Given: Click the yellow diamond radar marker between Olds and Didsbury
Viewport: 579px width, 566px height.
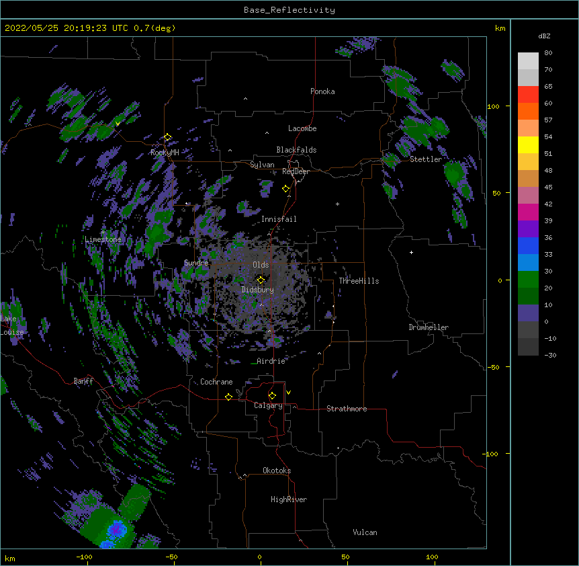Looking at the screenshot, I should click(261, 280).
